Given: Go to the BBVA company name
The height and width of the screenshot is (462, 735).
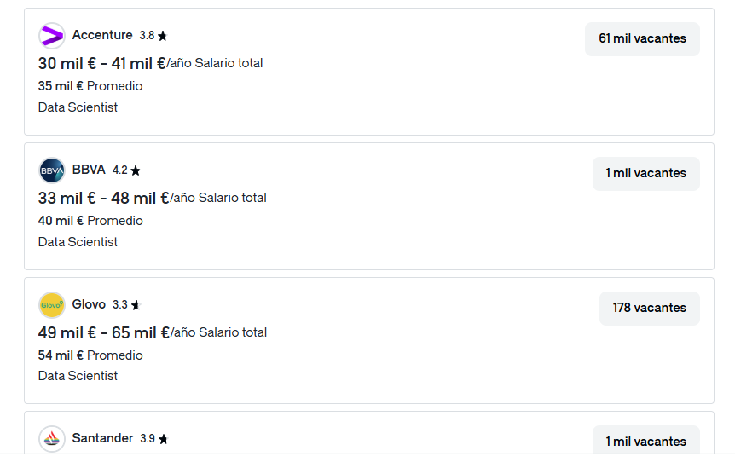Looking at the screenshot, I should point(89,170).
